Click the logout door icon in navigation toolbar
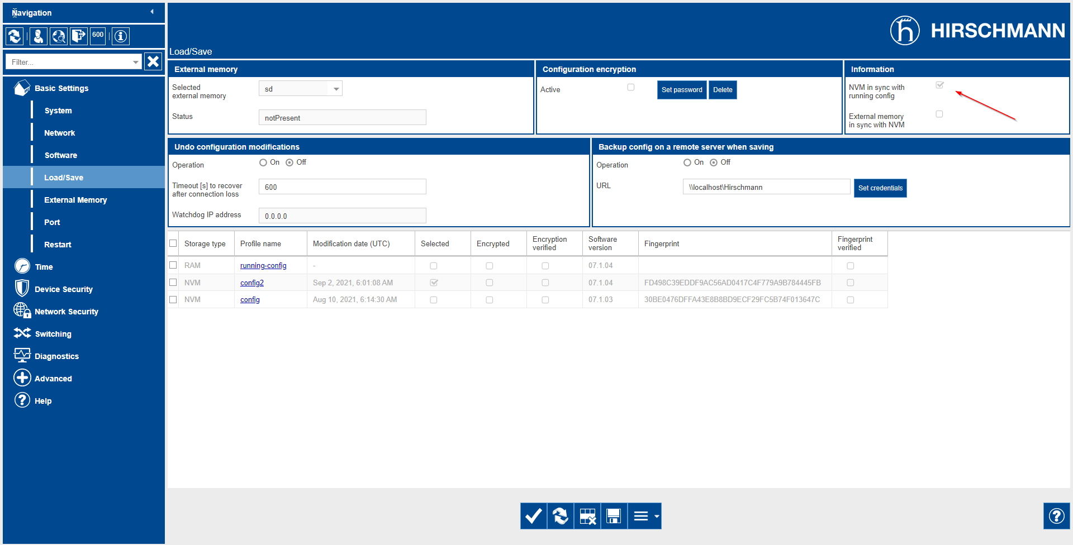 point(79,36)
